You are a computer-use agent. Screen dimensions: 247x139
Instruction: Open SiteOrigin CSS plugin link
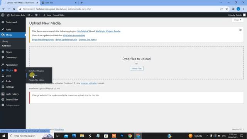[84, 31]
